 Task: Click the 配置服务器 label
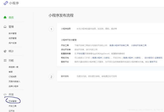[66, 54]
